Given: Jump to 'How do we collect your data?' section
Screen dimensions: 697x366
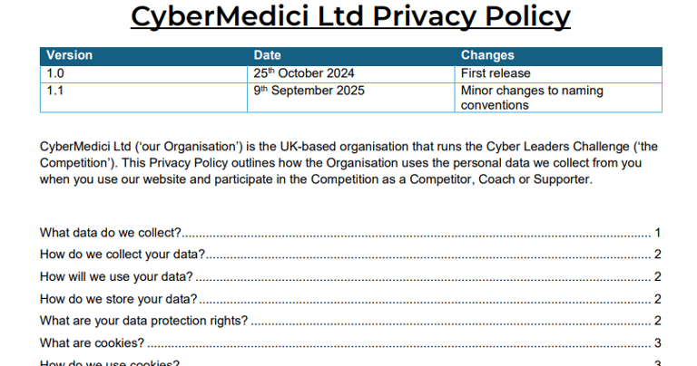Looking at the screenshot, I should 350,255.
